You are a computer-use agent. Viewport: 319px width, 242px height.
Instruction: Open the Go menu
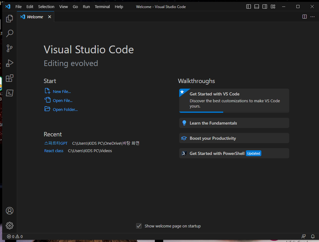click(75, 7)
